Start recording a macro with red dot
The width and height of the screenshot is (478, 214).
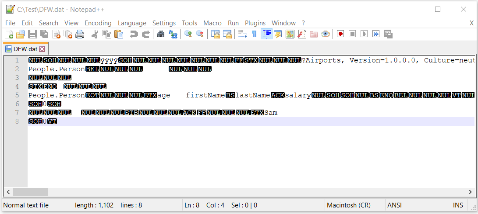(x=340, y=34)
